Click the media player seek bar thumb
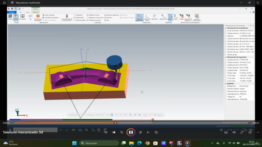 click(115, 123)
